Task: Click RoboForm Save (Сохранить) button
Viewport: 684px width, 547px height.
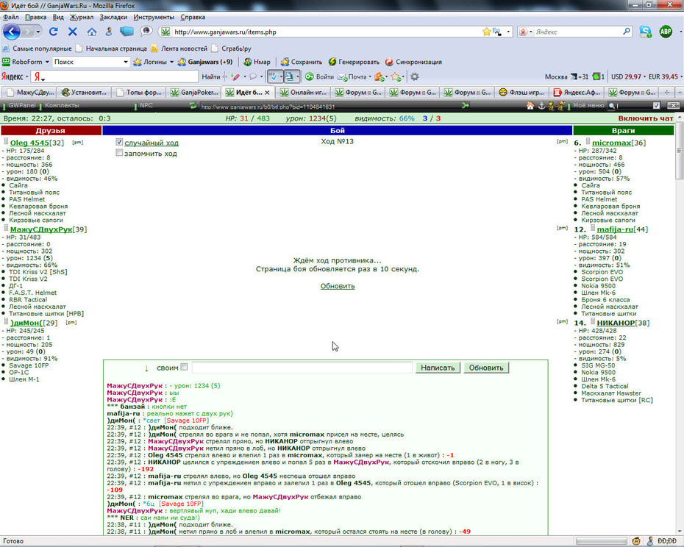Action: click(302, 62)
